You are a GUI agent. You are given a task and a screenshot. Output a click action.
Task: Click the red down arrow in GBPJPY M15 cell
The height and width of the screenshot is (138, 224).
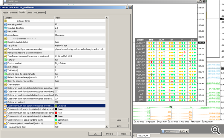coord(151,62)
